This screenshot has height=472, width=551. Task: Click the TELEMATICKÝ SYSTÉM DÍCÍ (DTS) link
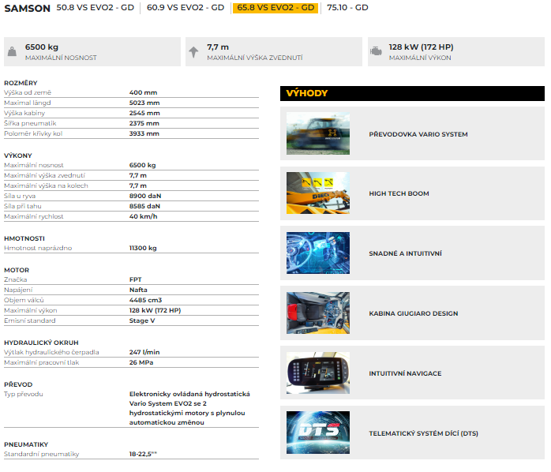click(423, 433)
